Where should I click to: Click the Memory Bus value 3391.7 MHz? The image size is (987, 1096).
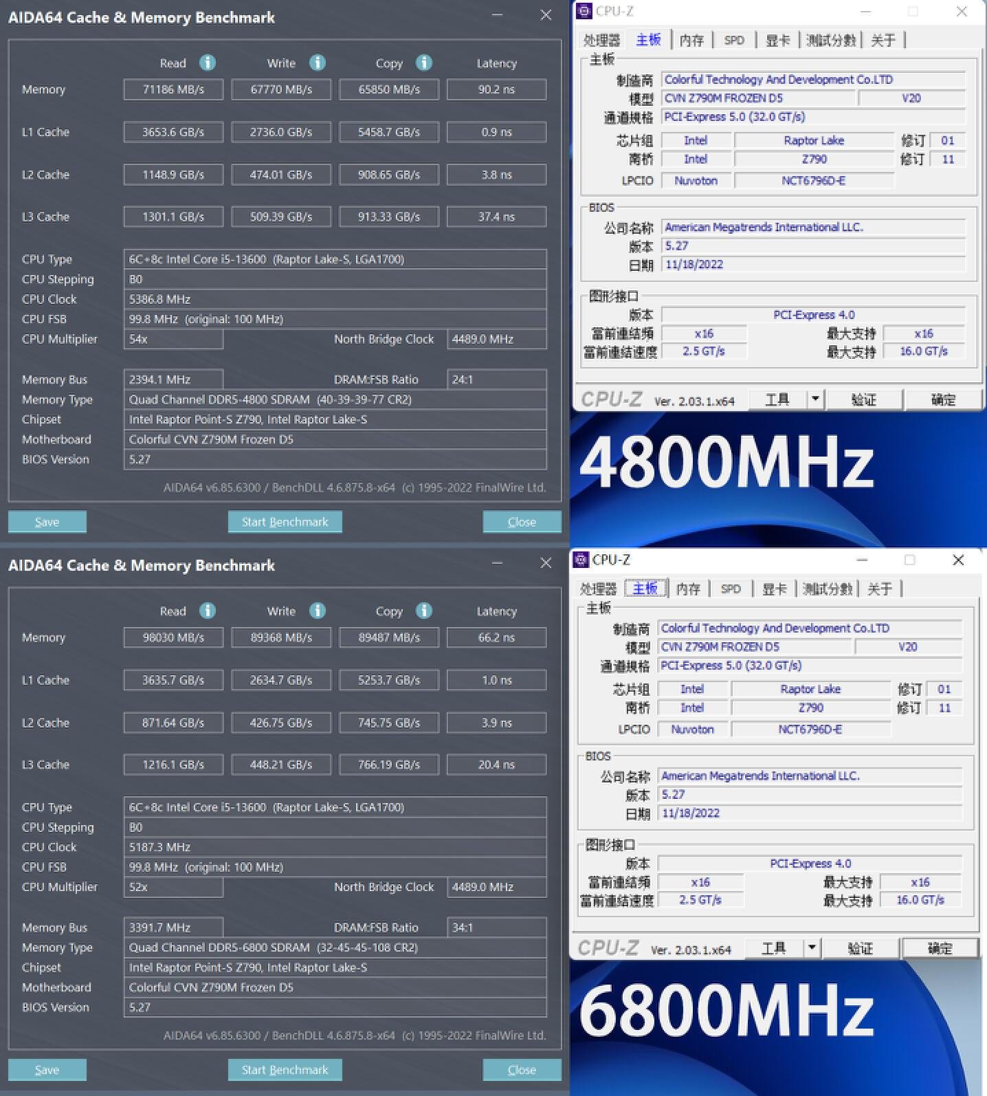[173, 928]
